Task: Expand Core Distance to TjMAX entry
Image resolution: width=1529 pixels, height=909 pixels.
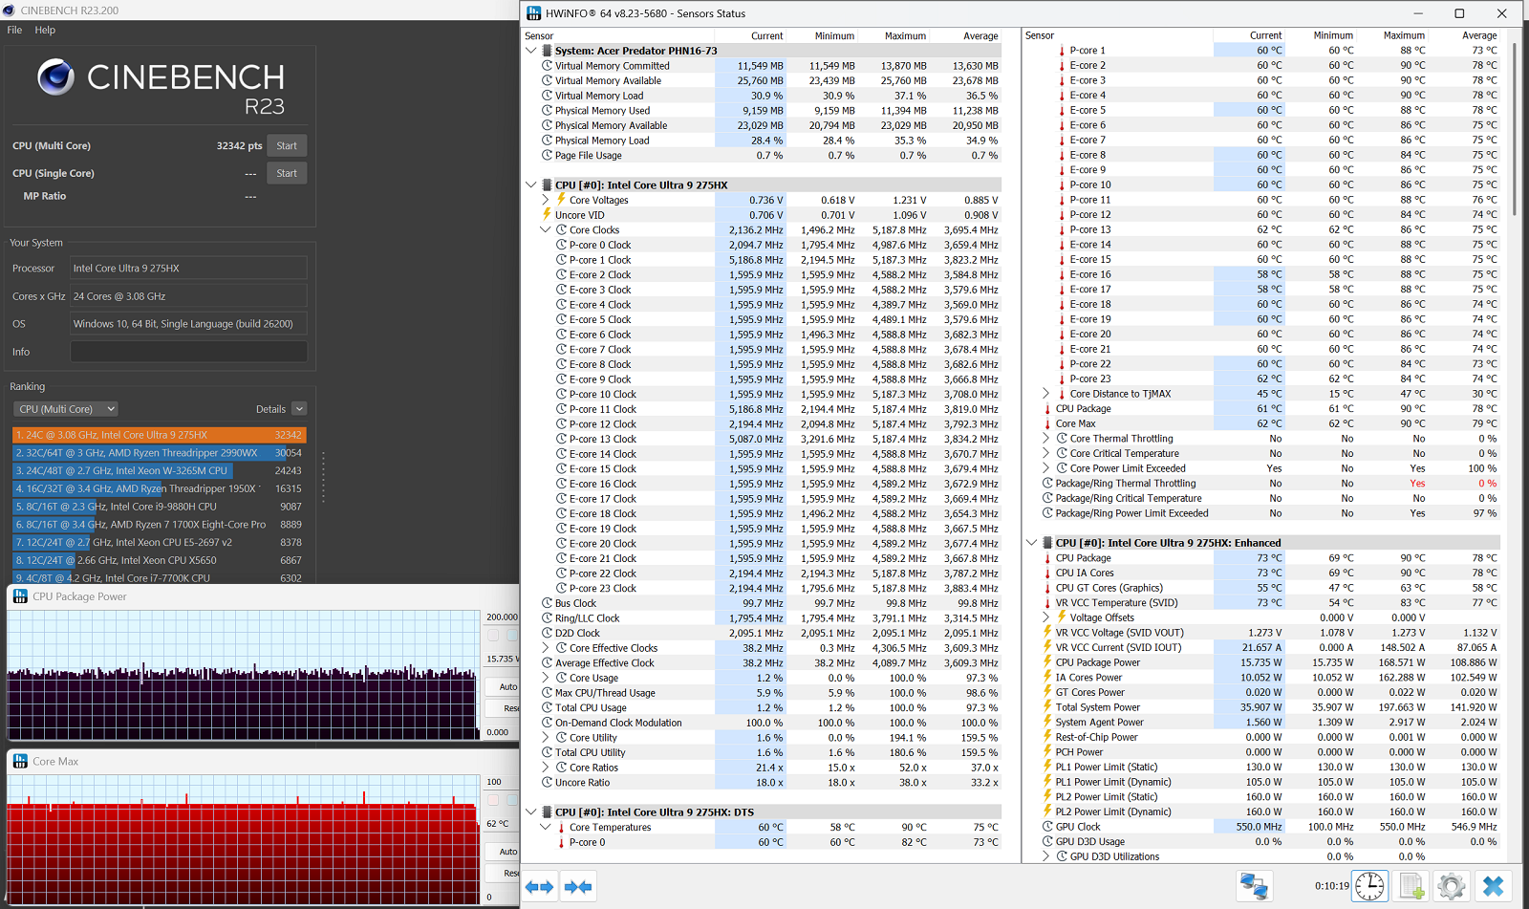Action: tap(1045, 393)
